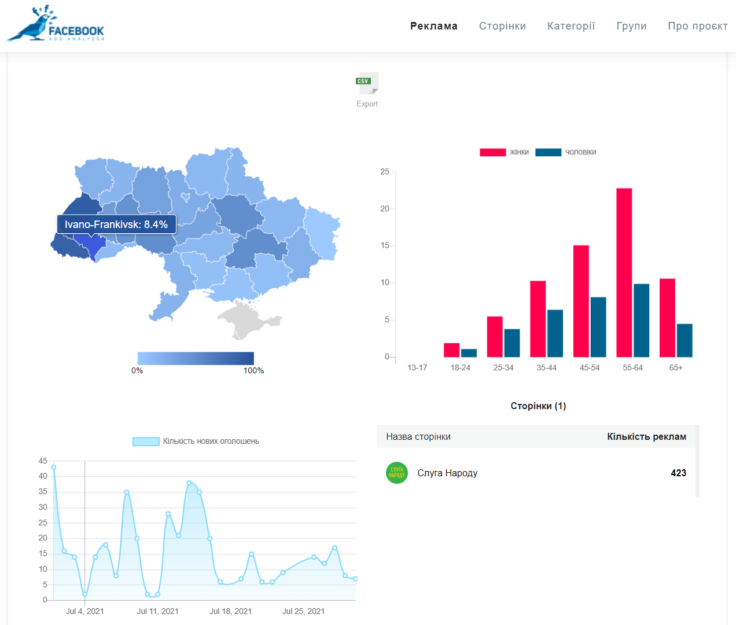The width and height of the screenshot is (736, 625).
Task: Open the Групи navigation link
Action: click(631, 26)
